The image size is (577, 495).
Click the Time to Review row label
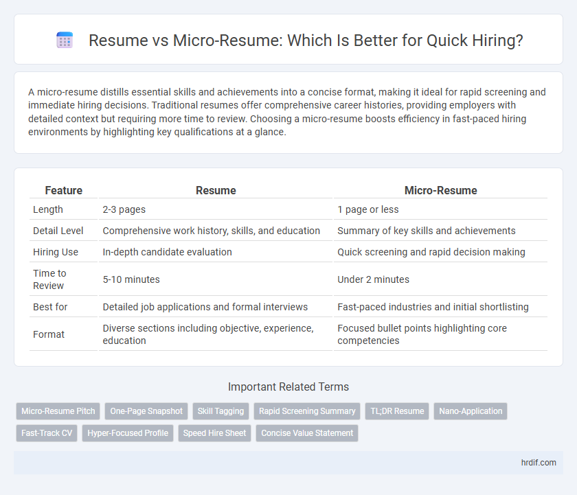click(49, 279)
